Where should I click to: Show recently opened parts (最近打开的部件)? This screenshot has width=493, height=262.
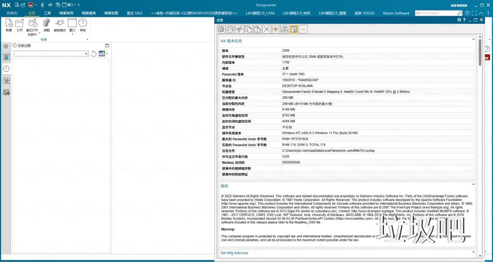(33, 27)
